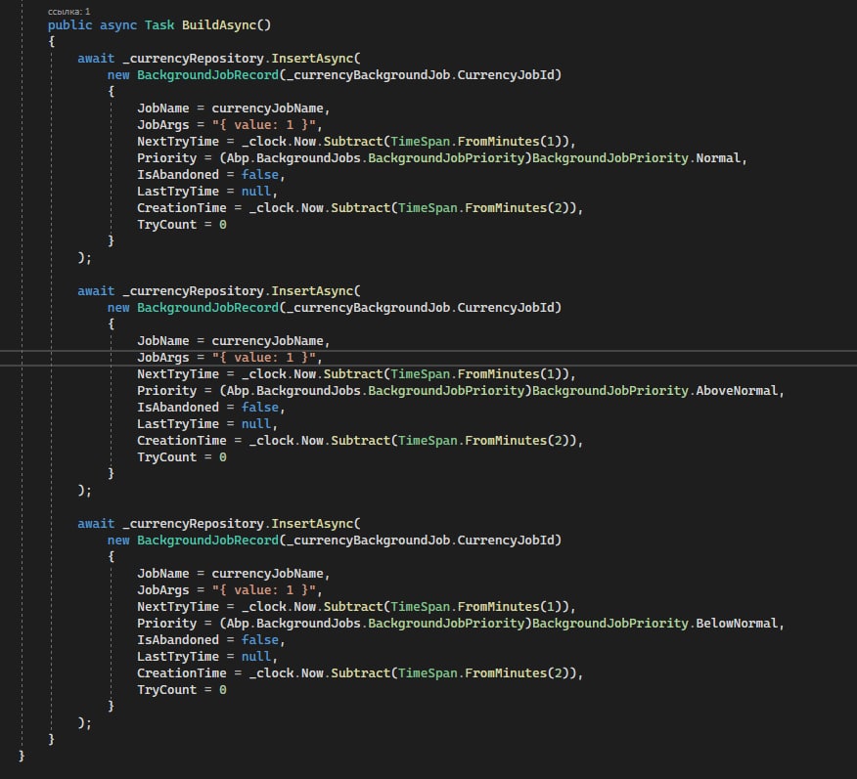Screen dimensions: 857x779
Task: Click the first 'await' keyword in BuildAsync
Action: point(96,59)
